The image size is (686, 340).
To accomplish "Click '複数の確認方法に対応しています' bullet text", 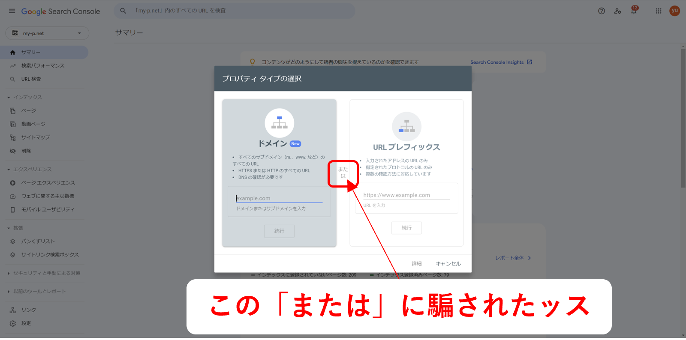I will [398, 174].
